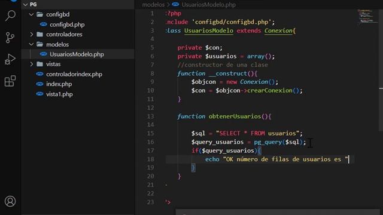
Task: Open the Accounts menu icon
Action: (10, 201)
